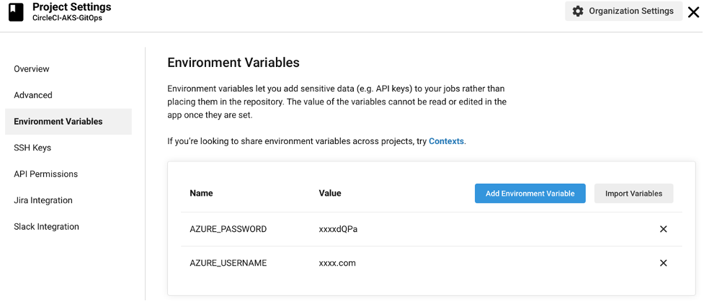
Task: Click the AZURE_PASSWORD variable name
Action: [x=228, y=229]
